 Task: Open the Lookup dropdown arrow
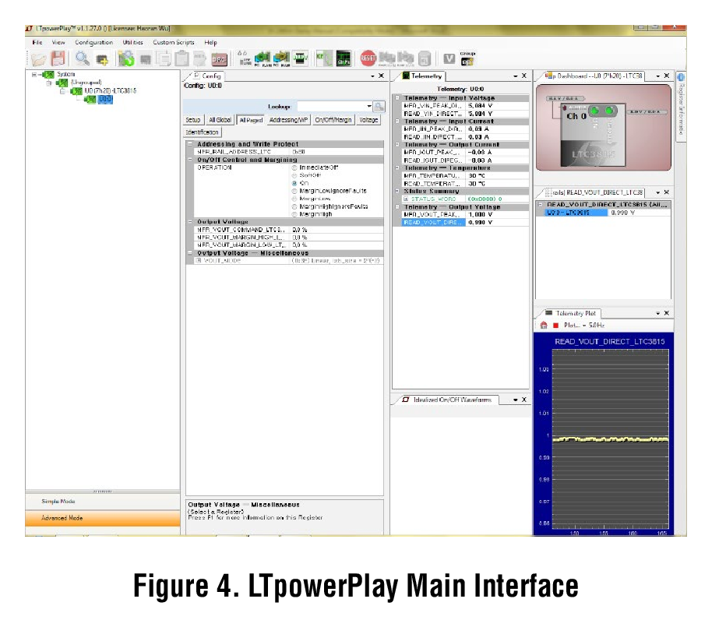click(x=368, y=107)
